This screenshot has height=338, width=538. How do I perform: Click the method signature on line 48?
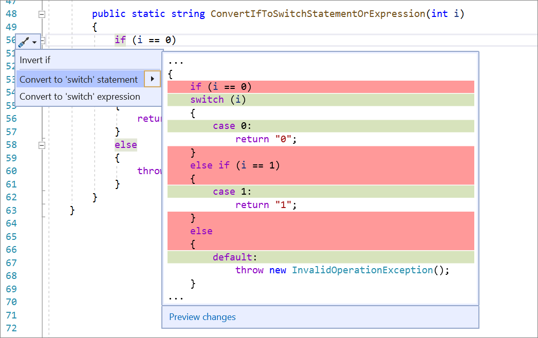(x=277, y=13)
